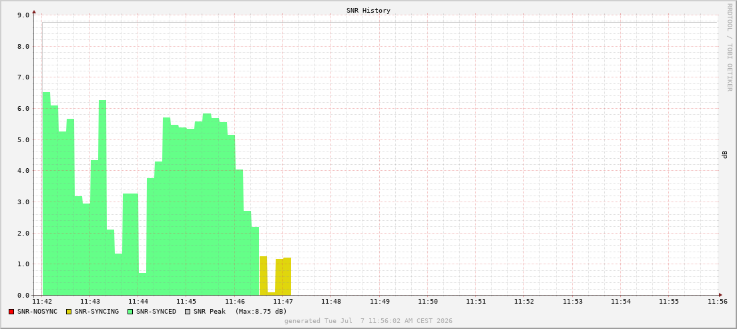Click the 11:50 time axis label
Image resolution: width=737 pixels, height=329 pixels.
(x=428, y=301)
